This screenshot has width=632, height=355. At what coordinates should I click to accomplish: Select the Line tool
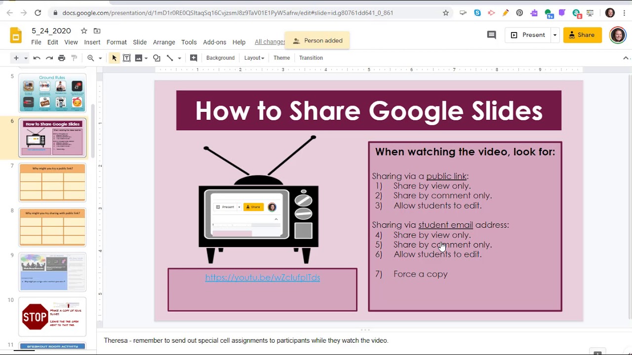170,58
